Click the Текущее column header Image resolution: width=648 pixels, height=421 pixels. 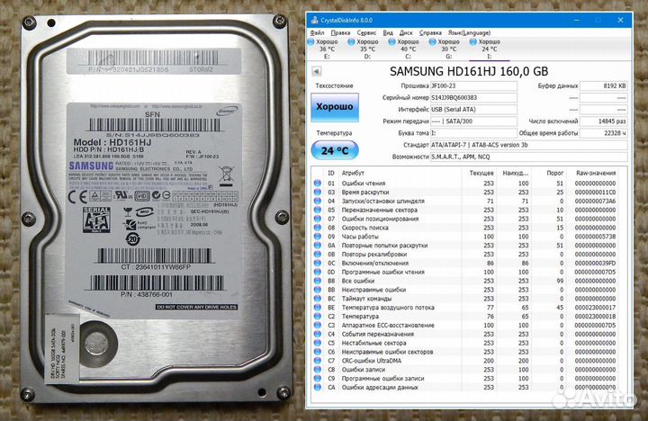481,173
